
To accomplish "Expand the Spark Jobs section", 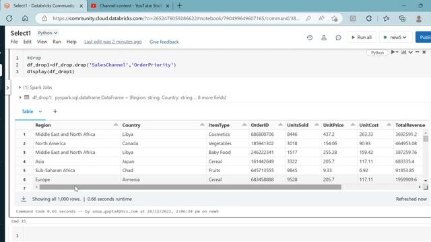I will point(20,87).
